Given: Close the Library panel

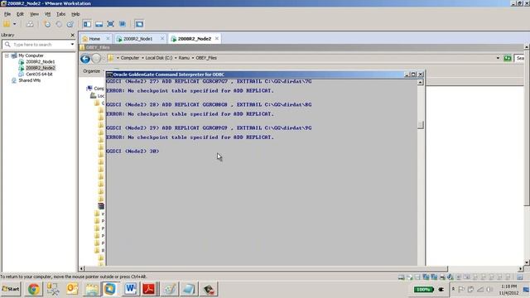Looking at the screenshot, I should [x=72, y=35].
